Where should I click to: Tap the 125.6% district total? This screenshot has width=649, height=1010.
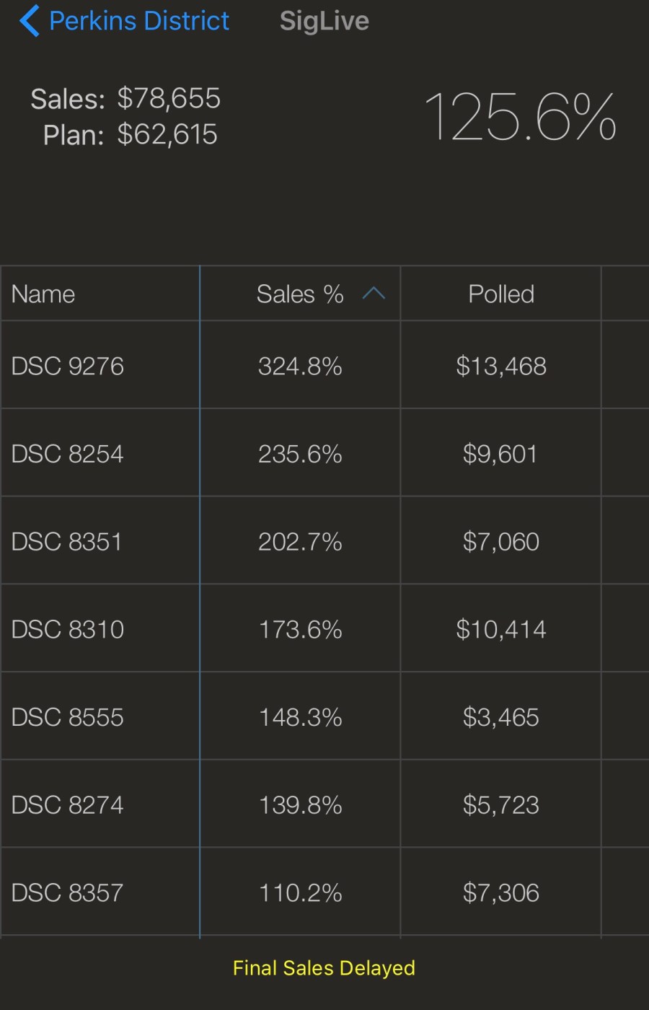(x=520, y=117)
